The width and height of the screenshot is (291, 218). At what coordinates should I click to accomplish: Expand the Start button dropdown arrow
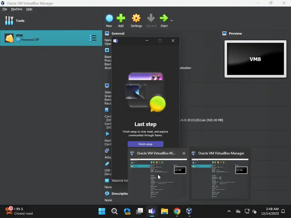172,20
